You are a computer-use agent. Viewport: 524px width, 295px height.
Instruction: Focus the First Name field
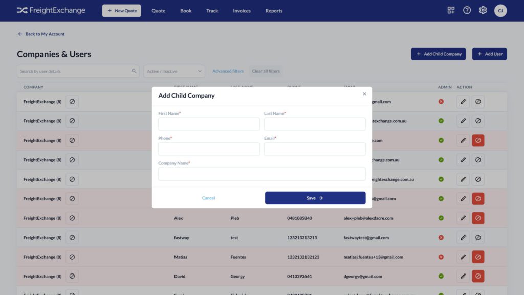(x=209, y=124)
